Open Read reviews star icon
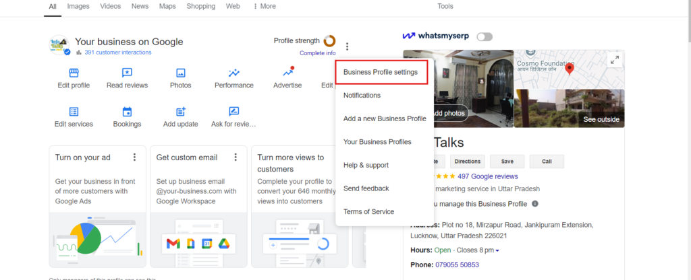The image size is (691, 280). click(x=127, y=73)
